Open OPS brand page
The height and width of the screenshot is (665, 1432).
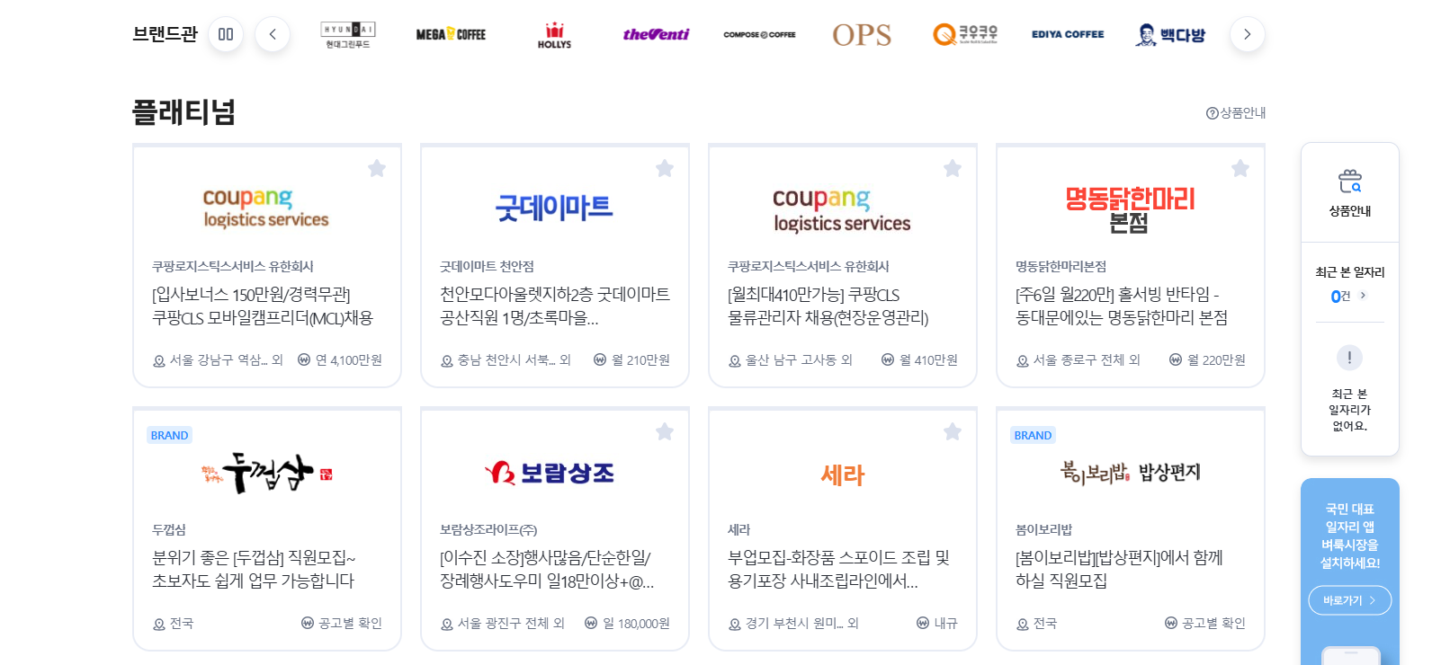coord(862,34)
